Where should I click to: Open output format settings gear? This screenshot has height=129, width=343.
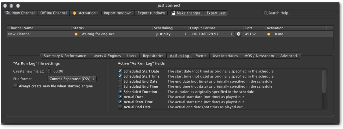238,34
